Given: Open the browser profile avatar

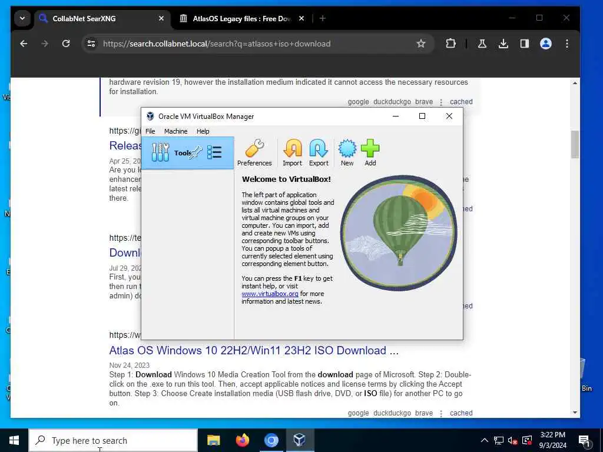Looking at the screenshot, I should click(x=546, y=44).
